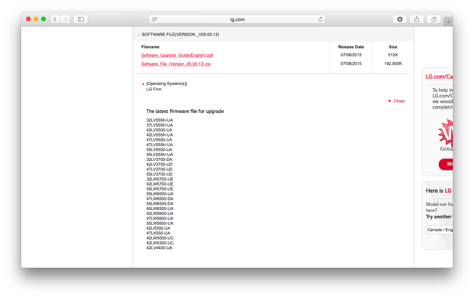Open the Reader view icon in address bar

pyautogui.click(x=155, y=19)
